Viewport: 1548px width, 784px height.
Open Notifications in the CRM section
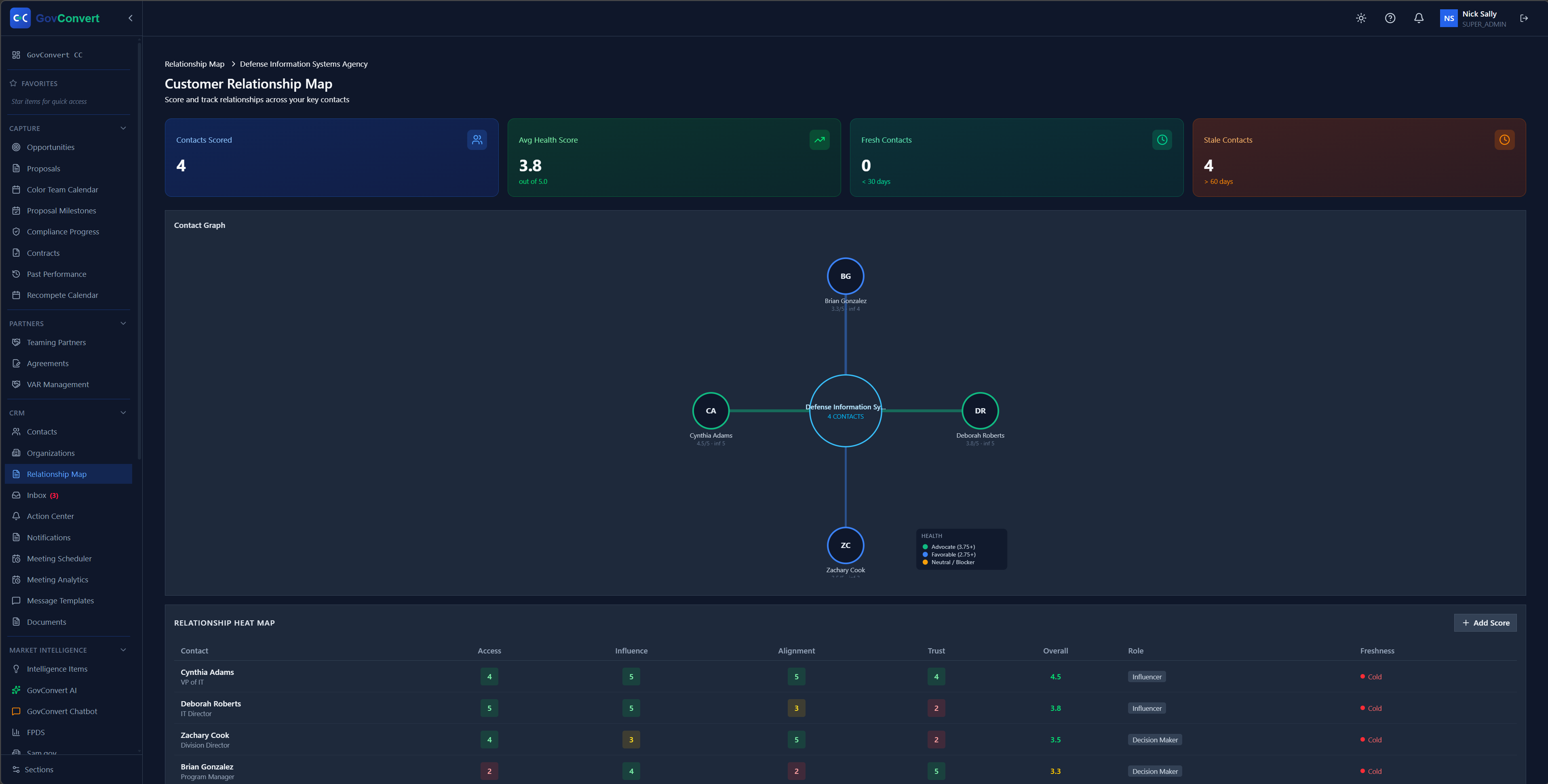[68, 537]
